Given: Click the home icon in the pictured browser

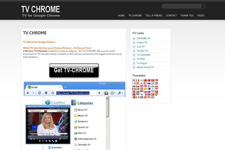Looking at the screenshot, I should (46, 93).
